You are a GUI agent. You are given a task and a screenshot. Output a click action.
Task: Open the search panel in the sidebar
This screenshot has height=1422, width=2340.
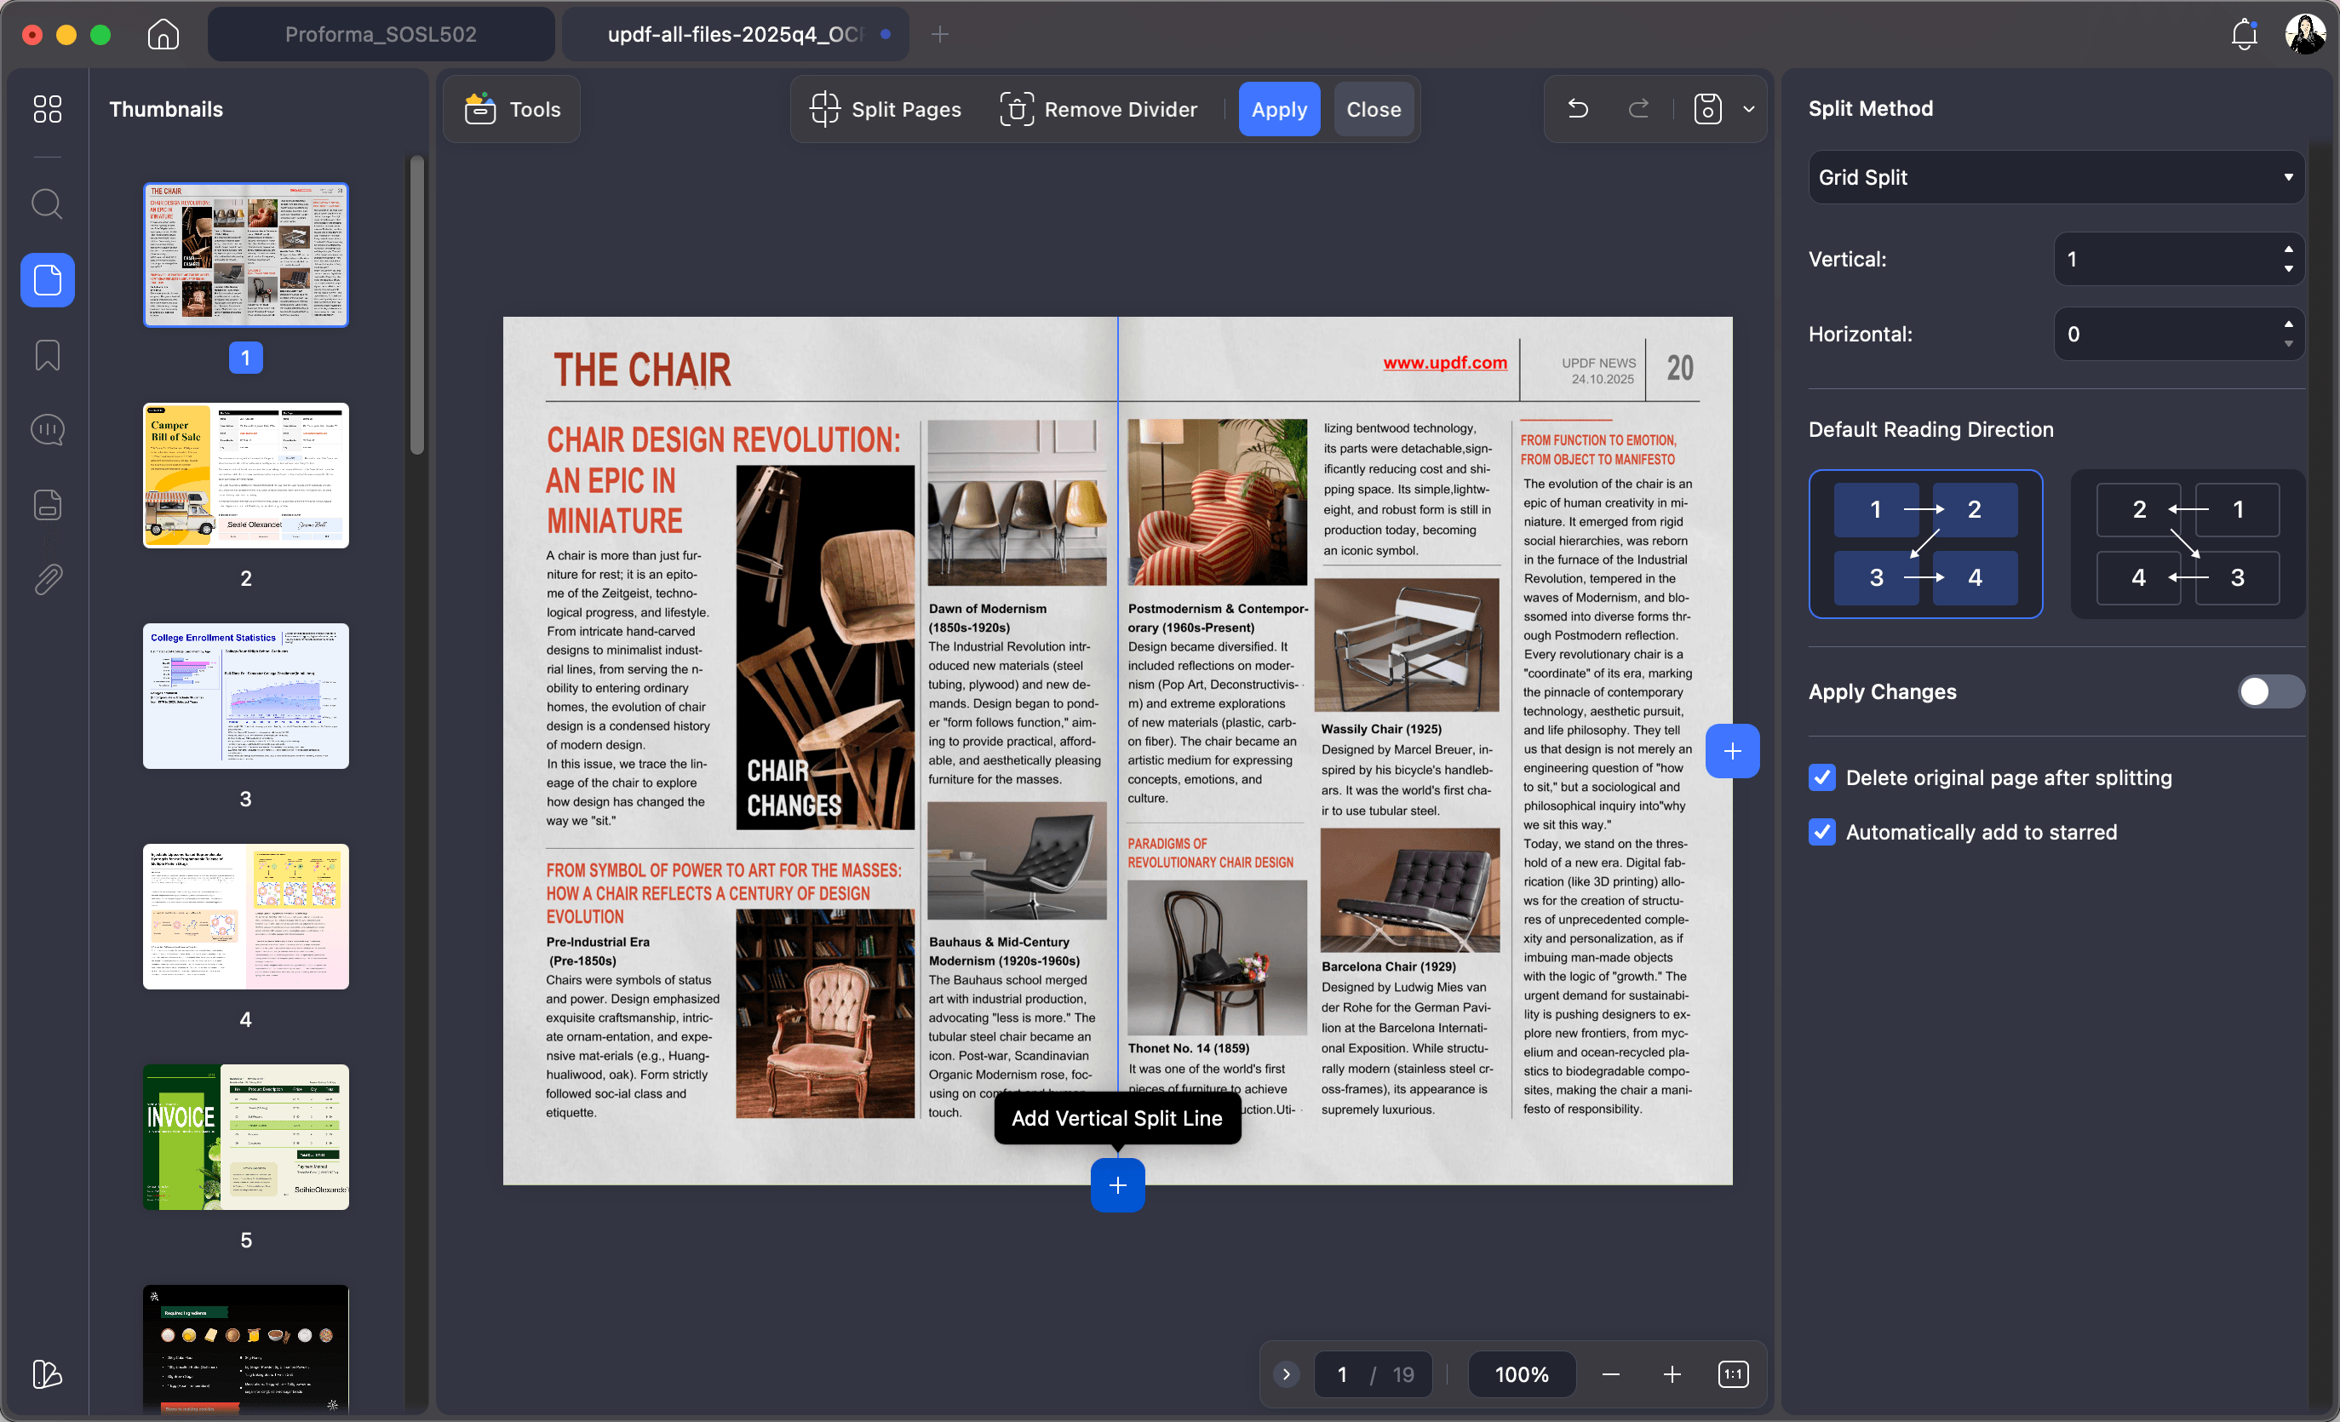click(46, 204)
